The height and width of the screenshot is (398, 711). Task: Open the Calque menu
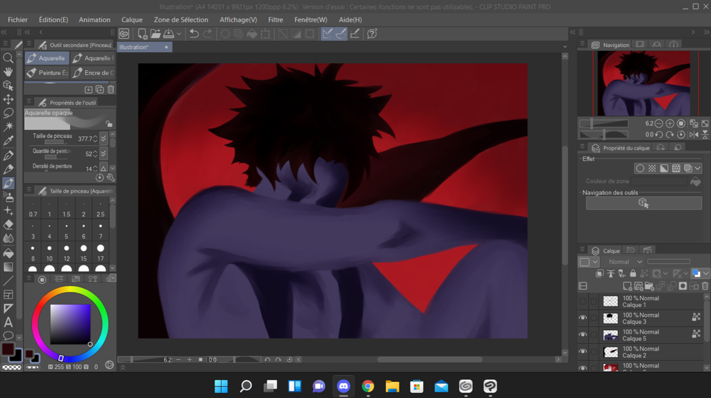(132, 19)
